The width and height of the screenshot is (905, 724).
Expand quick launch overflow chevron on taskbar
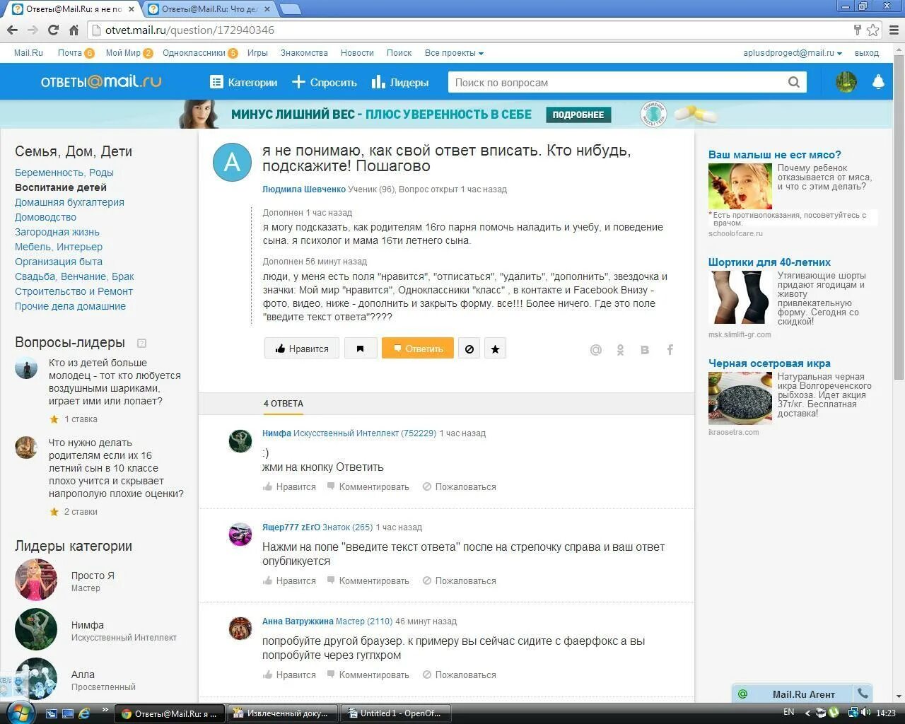tap(106, 709)
